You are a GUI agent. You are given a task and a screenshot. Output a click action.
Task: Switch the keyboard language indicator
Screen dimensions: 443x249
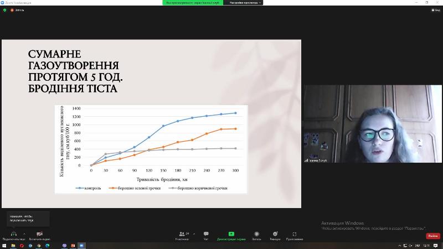click(x=418, y=246)
